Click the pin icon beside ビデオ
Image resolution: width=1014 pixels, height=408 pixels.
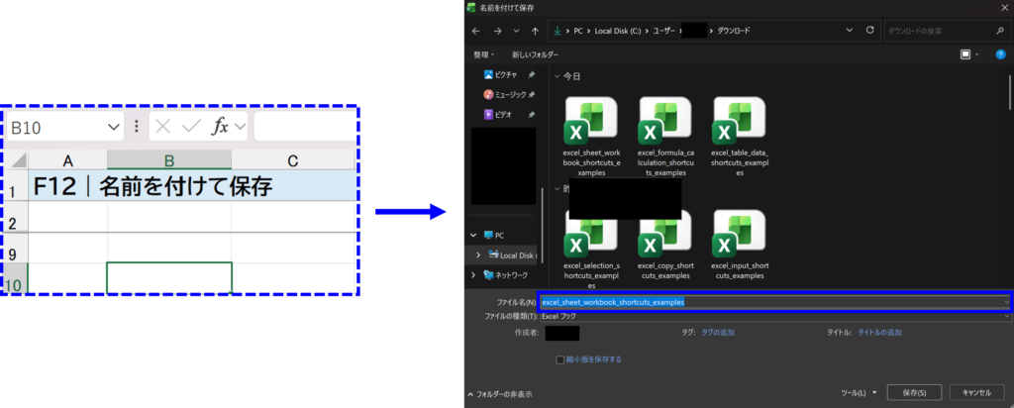(531, 115)
